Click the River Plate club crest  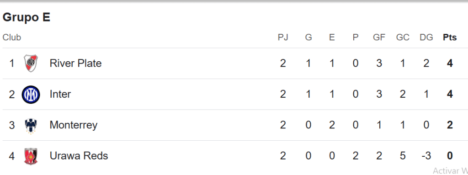coord(31,64)
